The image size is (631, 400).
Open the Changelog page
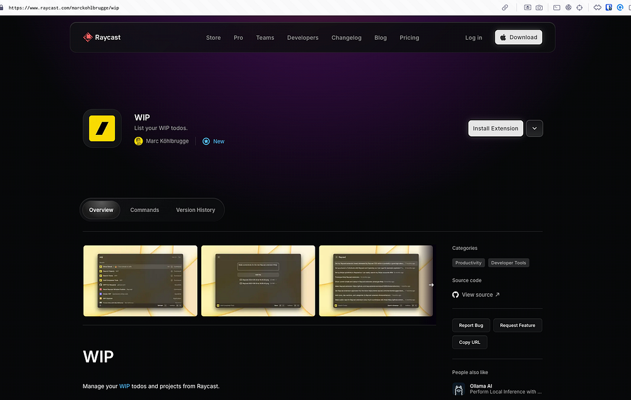[346, 37]
